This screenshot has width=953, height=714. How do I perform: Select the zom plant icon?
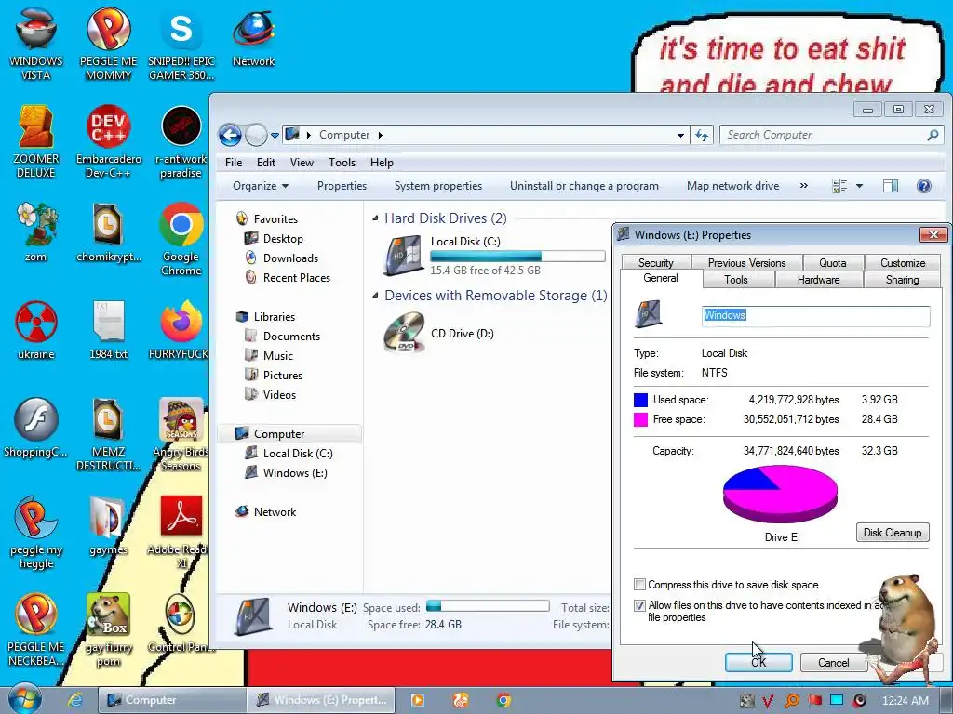pyautogui.click(x=36, y=231)
